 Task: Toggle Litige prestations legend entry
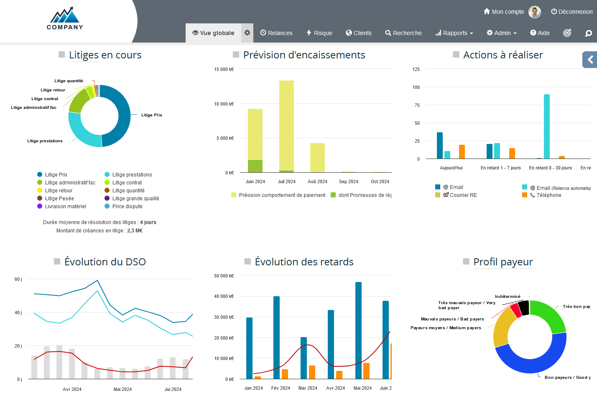click(128, 175)
